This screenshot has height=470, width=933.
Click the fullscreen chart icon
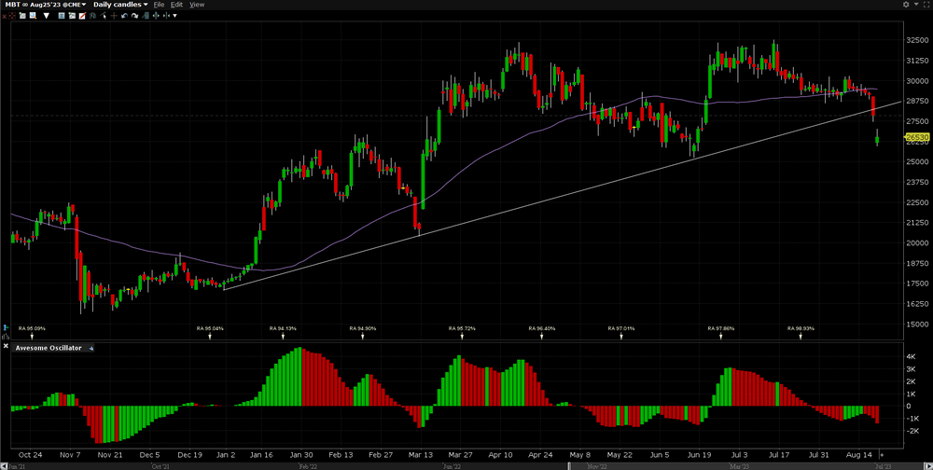click(x=926, y=5)
